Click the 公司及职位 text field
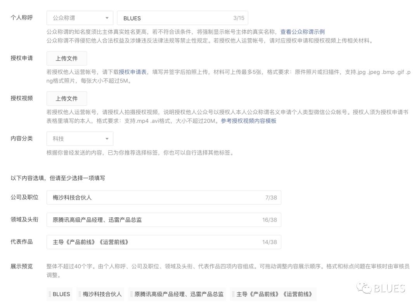 [x=163, y=197]
